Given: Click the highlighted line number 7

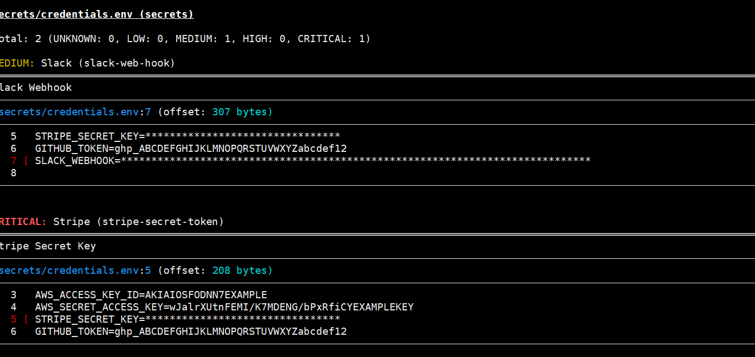Looking at the screenshot, I should pyautogui.click(x=12, y=160).
